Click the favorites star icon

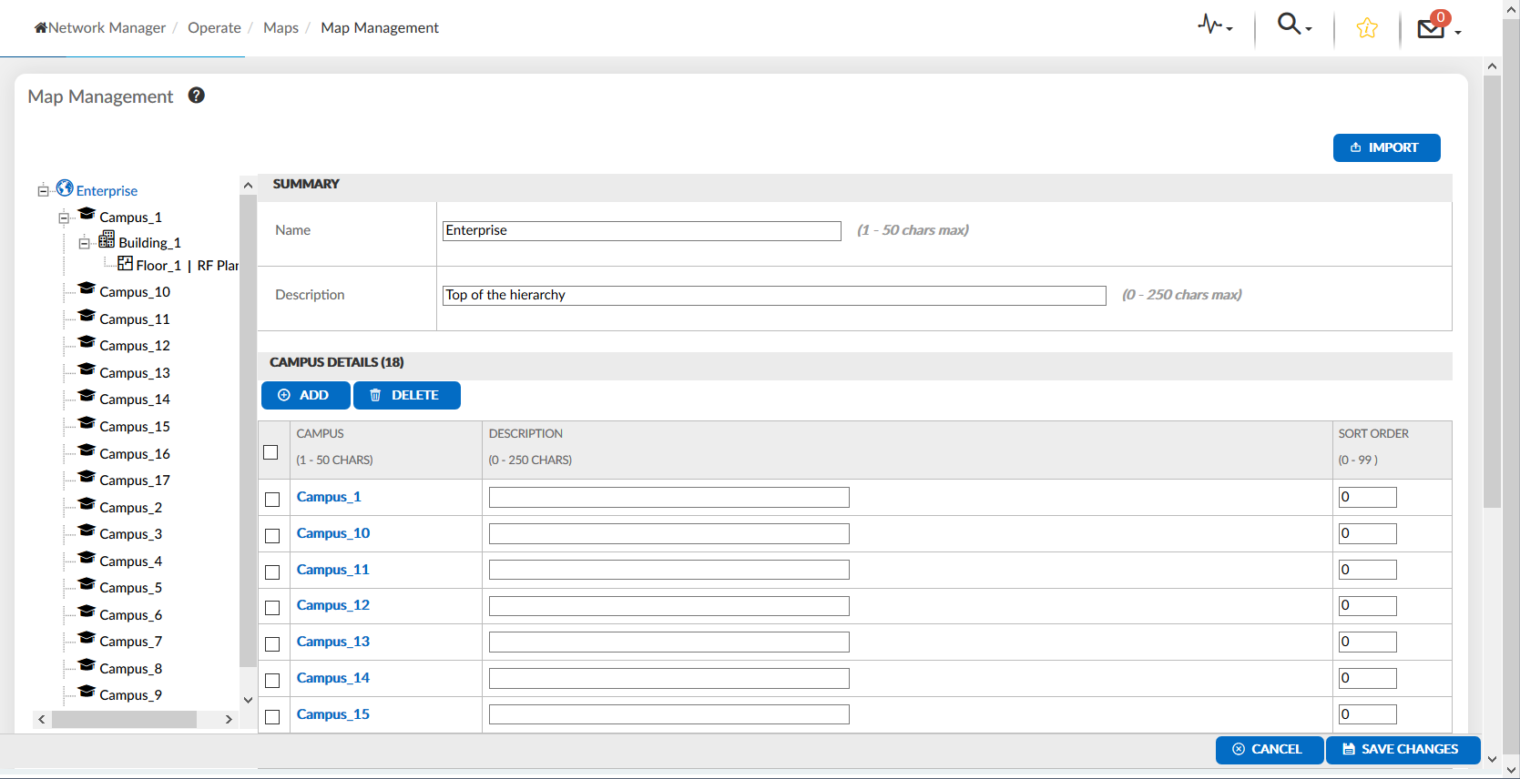[x=1366, y=28]
